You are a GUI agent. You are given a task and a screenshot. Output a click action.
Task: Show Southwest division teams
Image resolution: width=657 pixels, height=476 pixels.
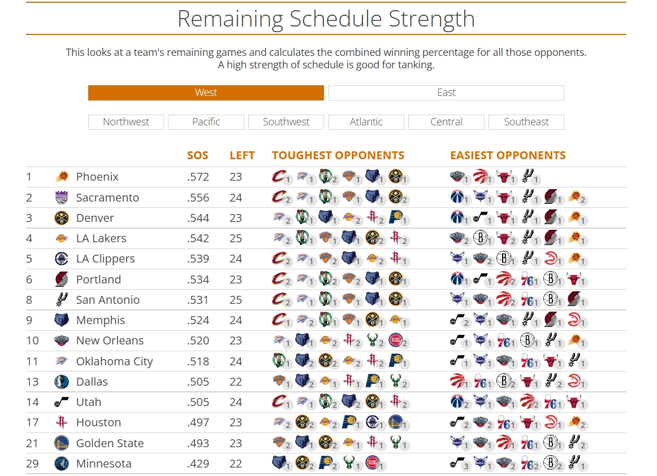pyautogui.click(x=286, y=122)
